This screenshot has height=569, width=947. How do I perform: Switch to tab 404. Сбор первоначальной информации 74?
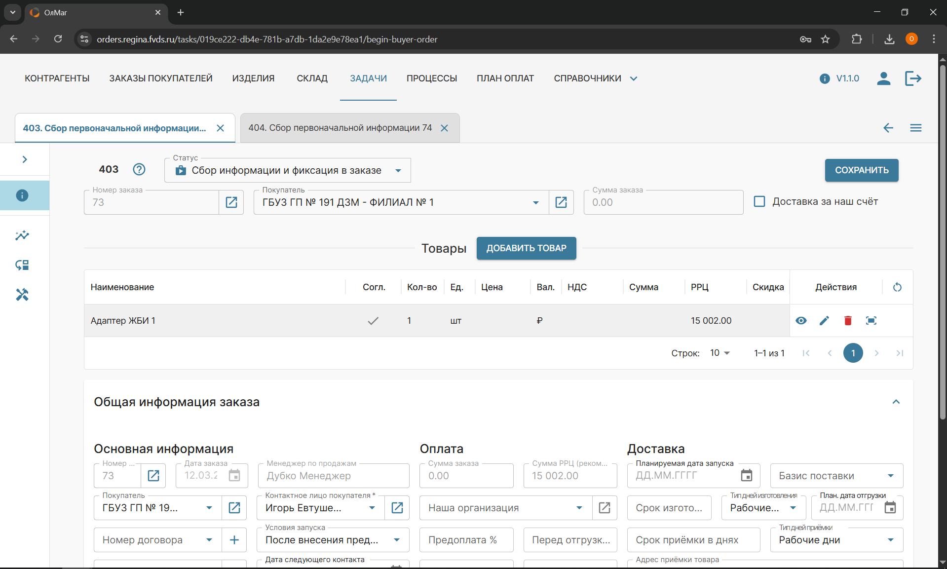click(340, 128)
